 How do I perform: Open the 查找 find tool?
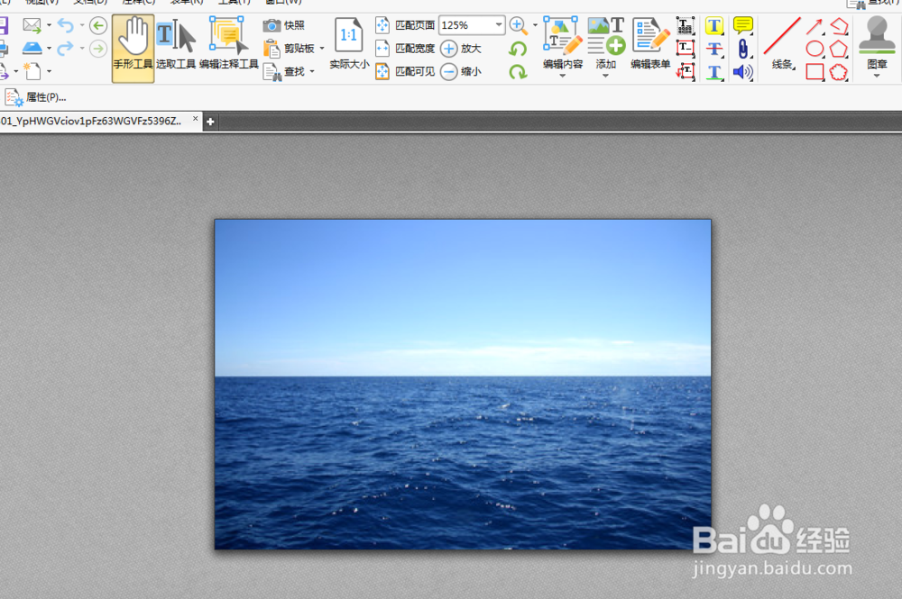[x=284, y=71]
